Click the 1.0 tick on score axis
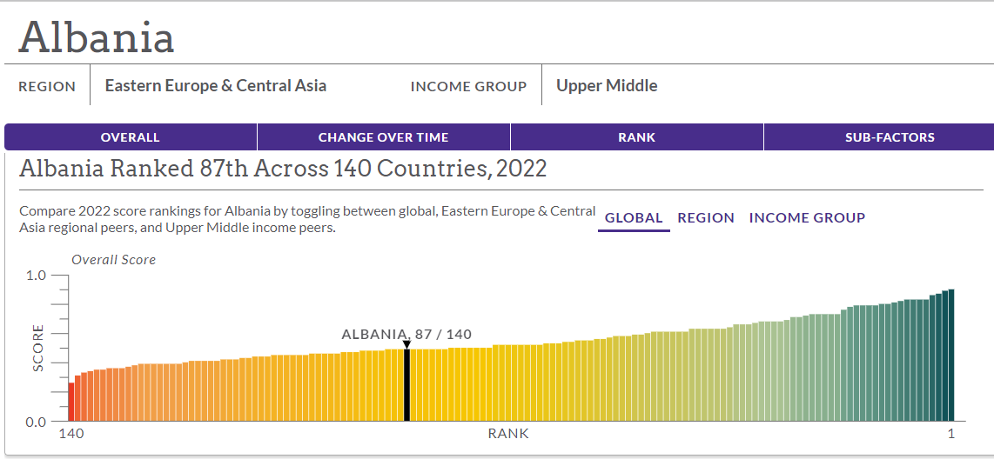 click(x=36, y=276)
